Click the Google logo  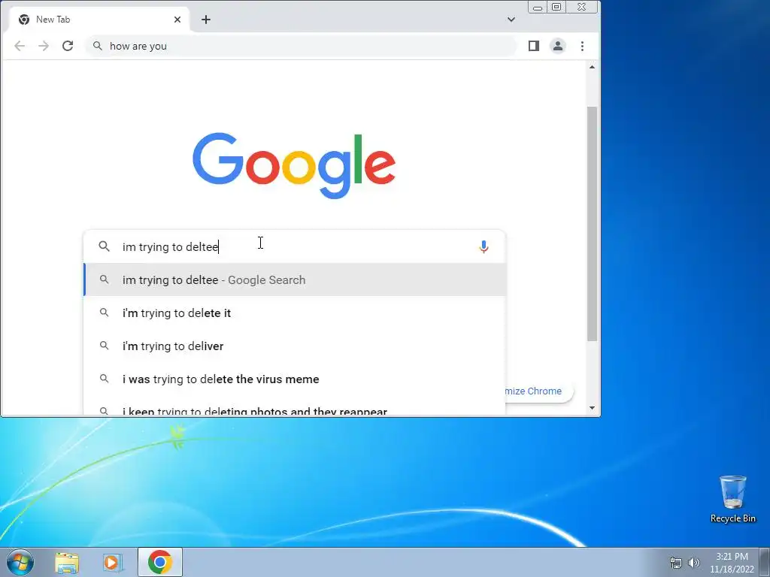tap(294, 165)
